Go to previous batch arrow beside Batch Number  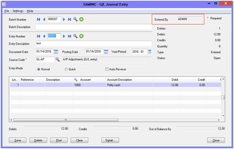click(44, 19)
